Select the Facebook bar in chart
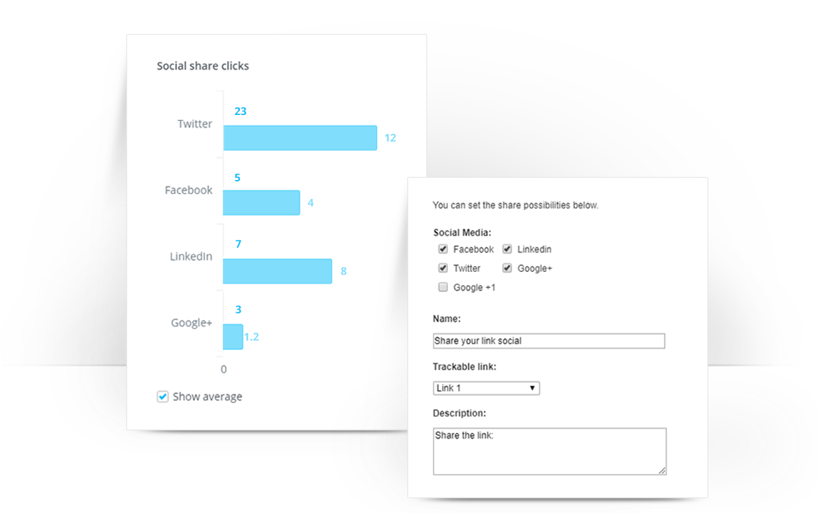 point(261,203)
